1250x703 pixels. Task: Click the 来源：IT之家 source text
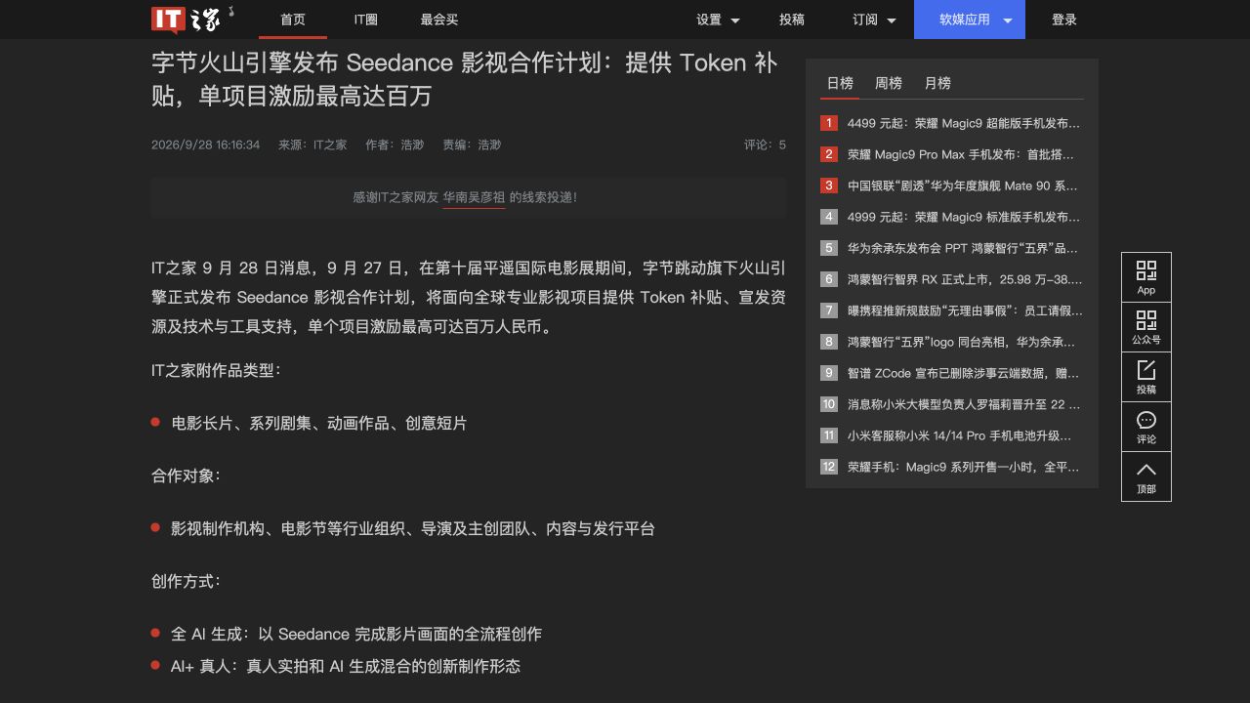click(x=312, y=145)
